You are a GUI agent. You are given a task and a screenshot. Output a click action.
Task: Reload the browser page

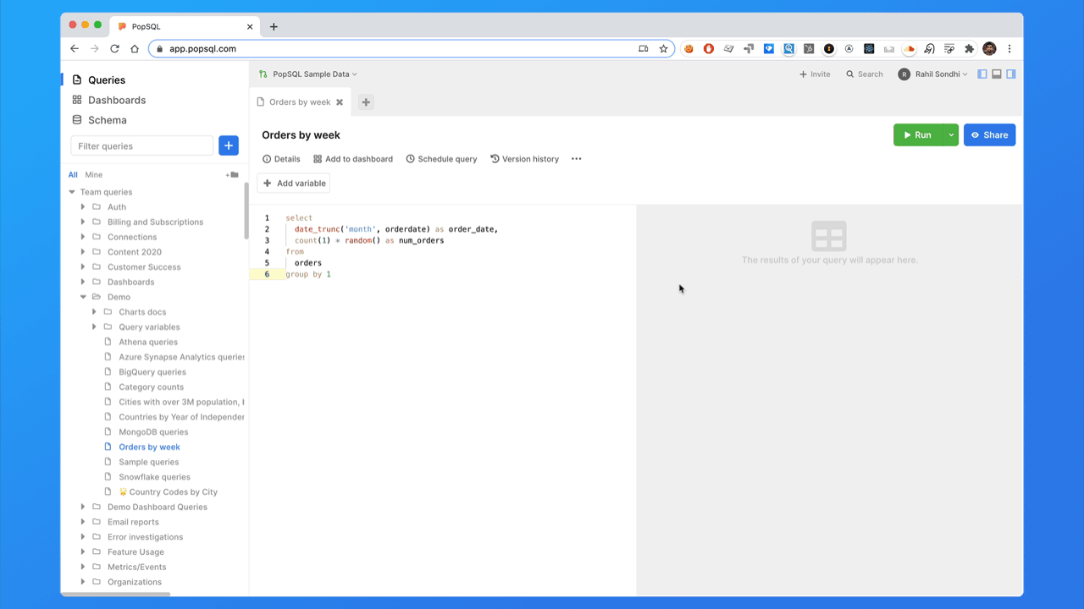pos(114,49)
